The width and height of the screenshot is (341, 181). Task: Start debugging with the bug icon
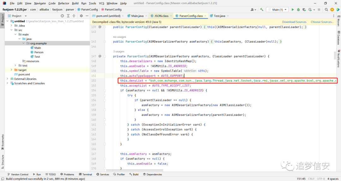[298, 9]
